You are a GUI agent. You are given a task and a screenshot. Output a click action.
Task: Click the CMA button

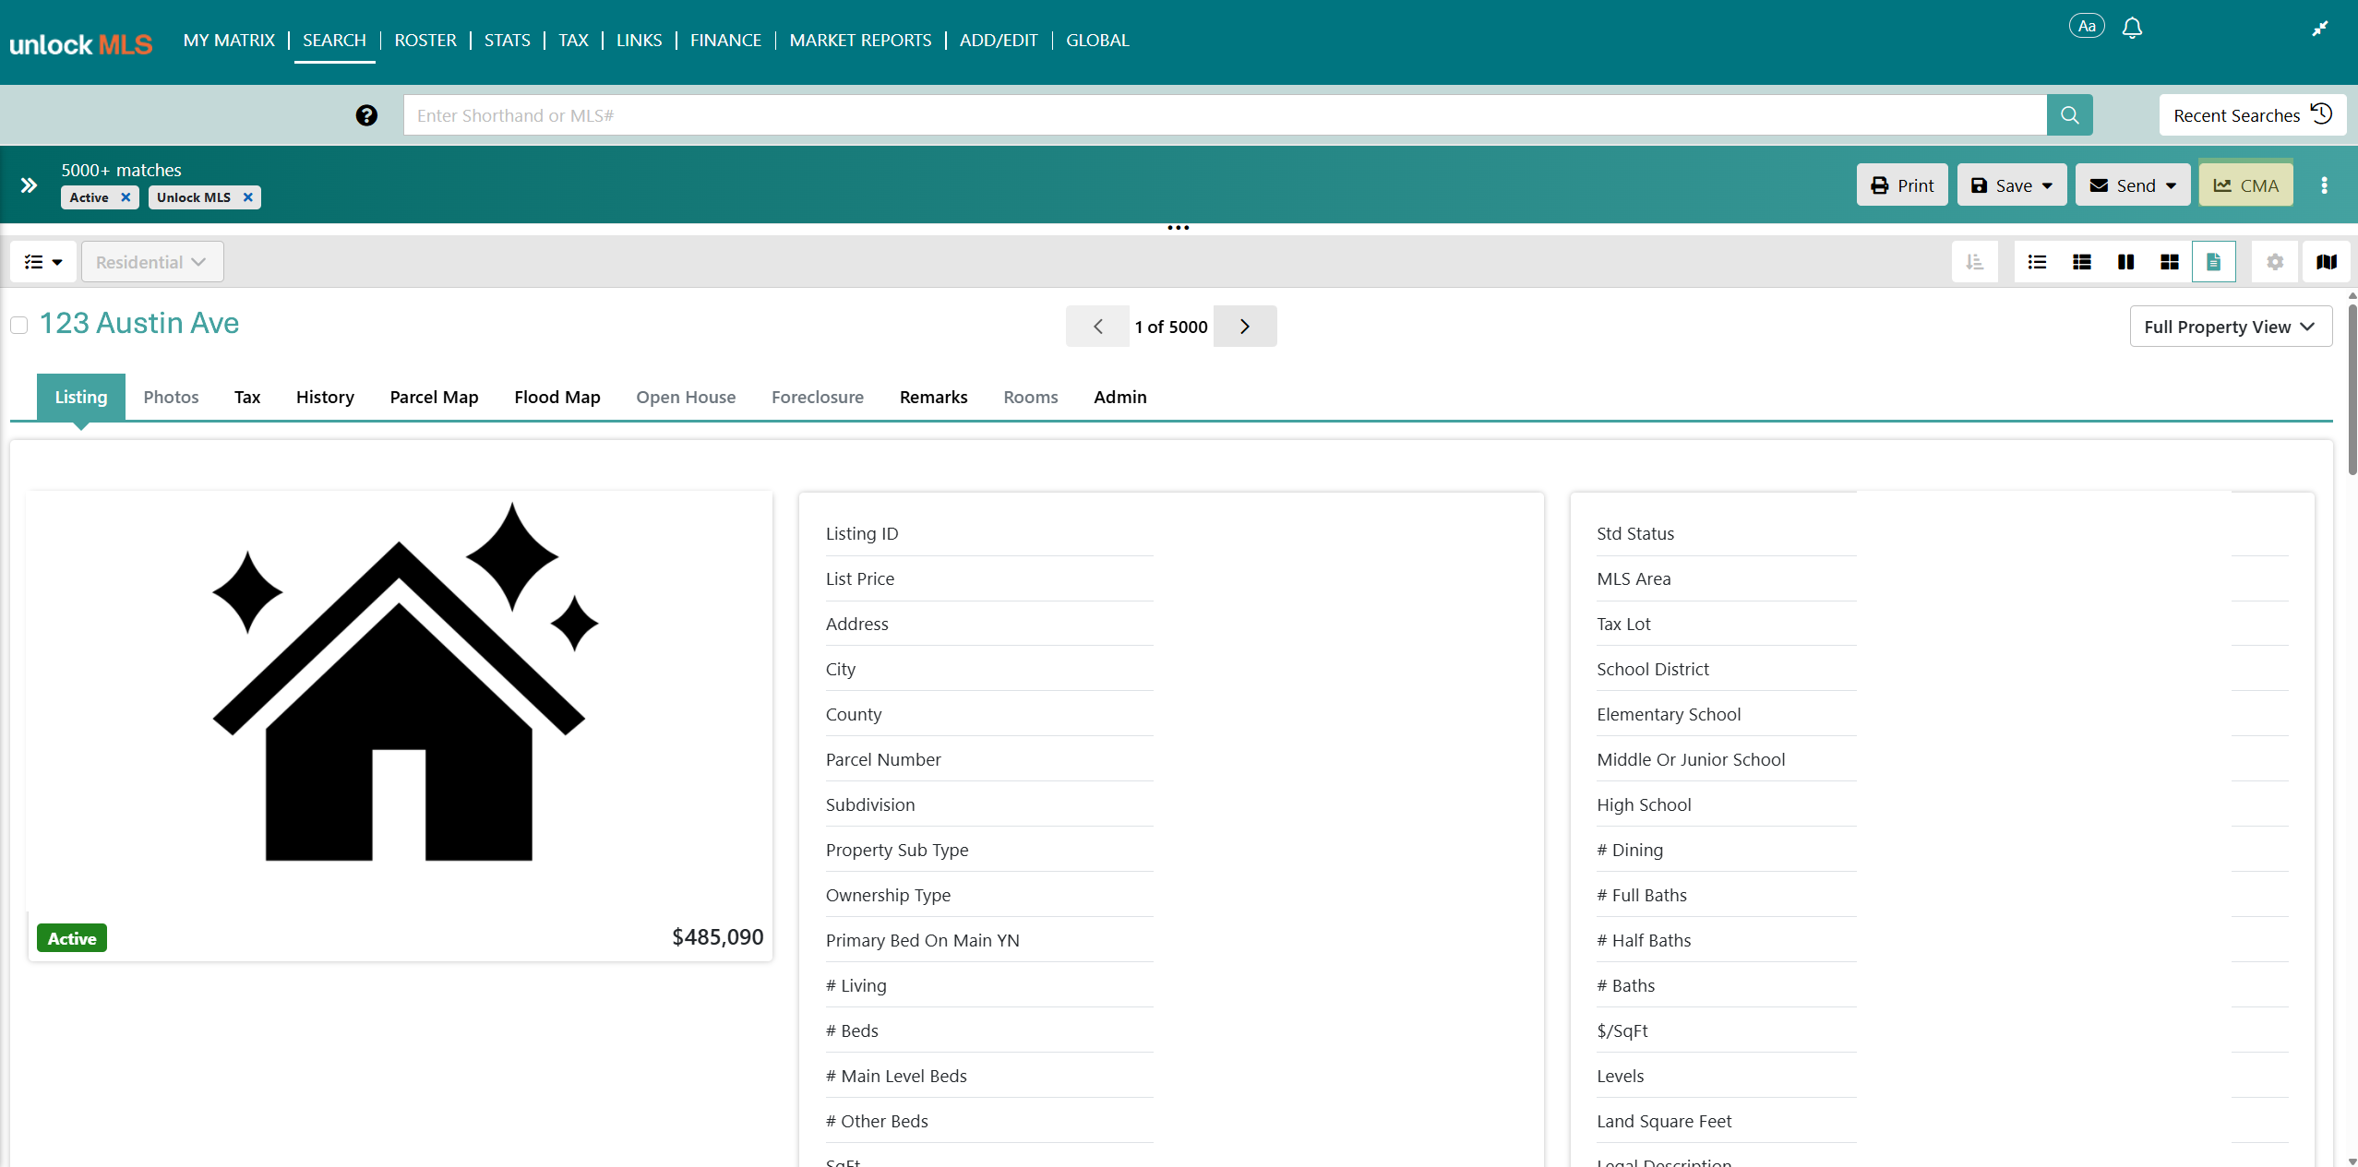coord(2246,185)
